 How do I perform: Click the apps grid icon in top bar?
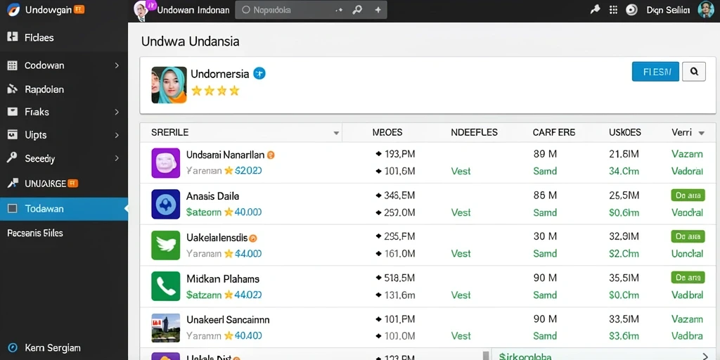613,10
